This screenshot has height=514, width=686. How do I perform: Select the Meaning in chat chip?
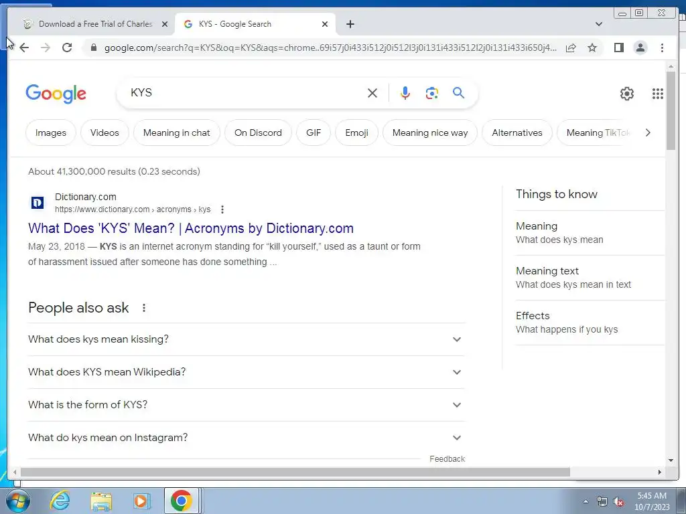click(x=177, y=133)
